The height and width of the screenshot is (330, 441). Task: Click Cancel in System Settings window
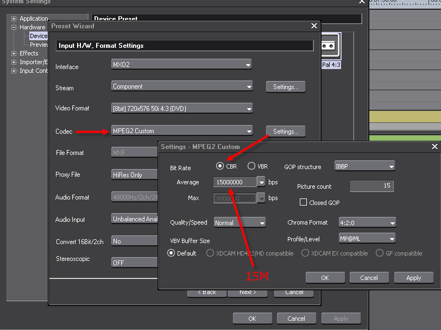pyautogui.click(x=296, y=319)
